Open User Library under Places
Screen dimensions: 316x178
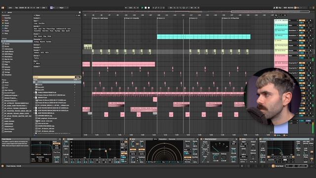pyautogui.click(x=8, y=90)
